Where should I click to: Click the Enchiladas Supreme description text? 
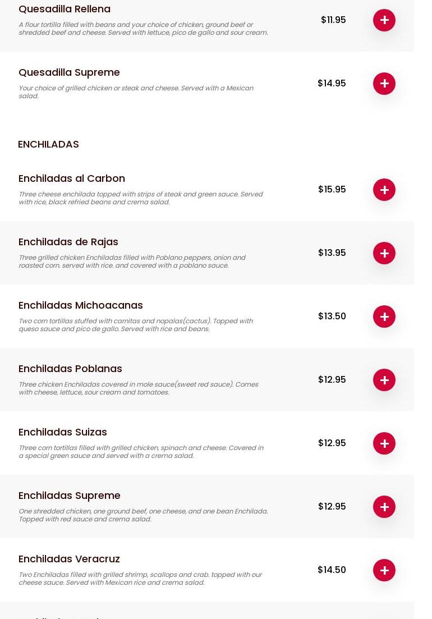point(143,515)
